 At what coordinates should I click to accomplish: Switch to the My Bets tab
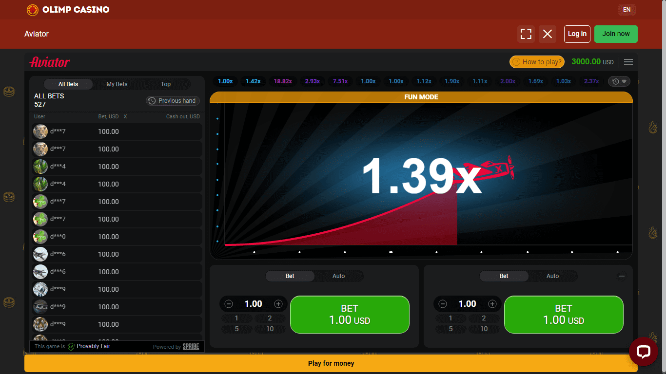(x=117, y=84)
